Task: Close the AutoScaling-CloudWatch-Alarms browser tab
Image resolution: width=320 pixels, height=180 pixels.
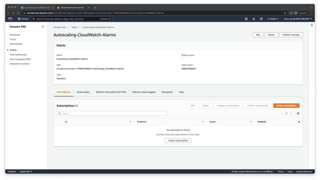Action: tap(53, 8)
